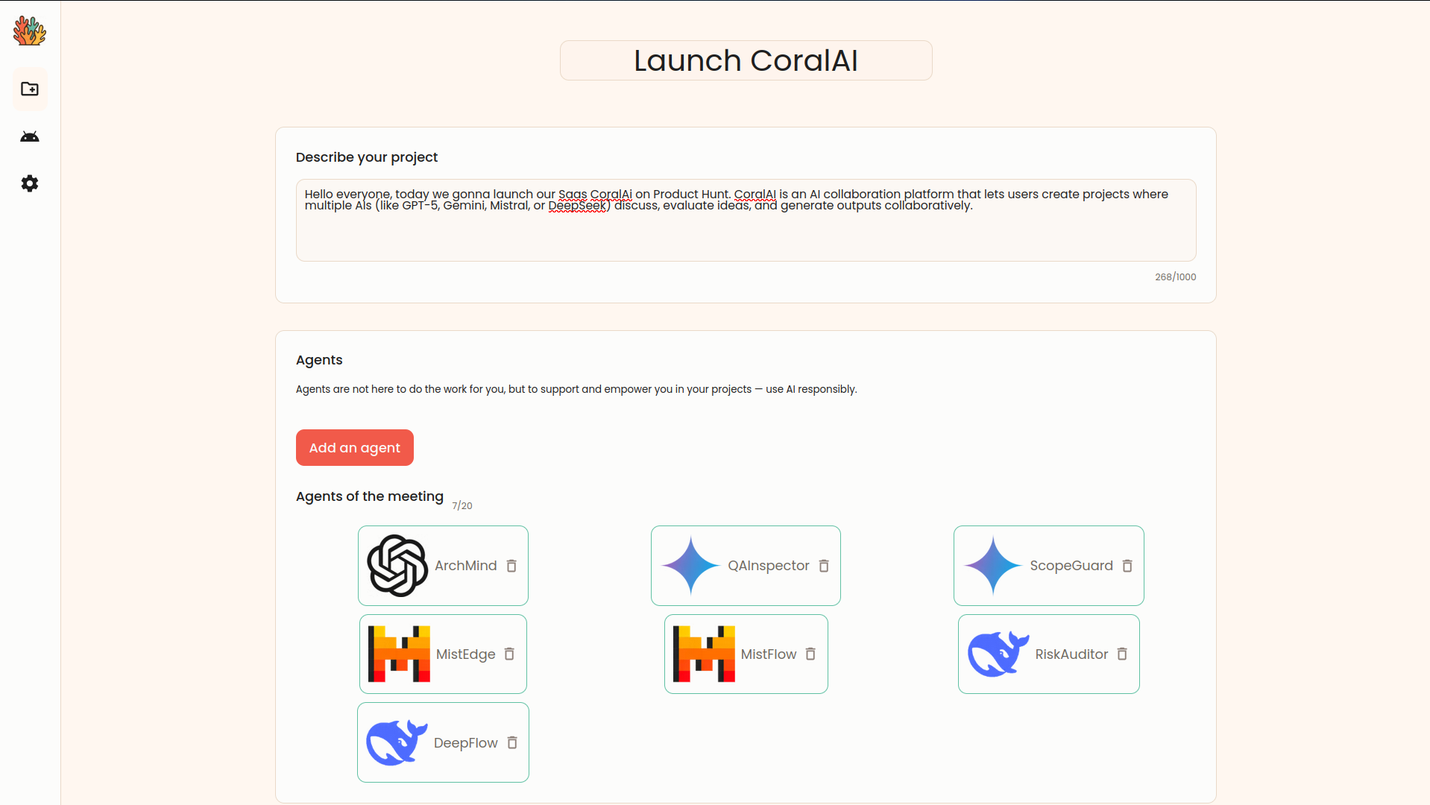Viewport: 1430px width, 805px height.
Task: Delete the MistFlow agent
Action: click(810, 654)
